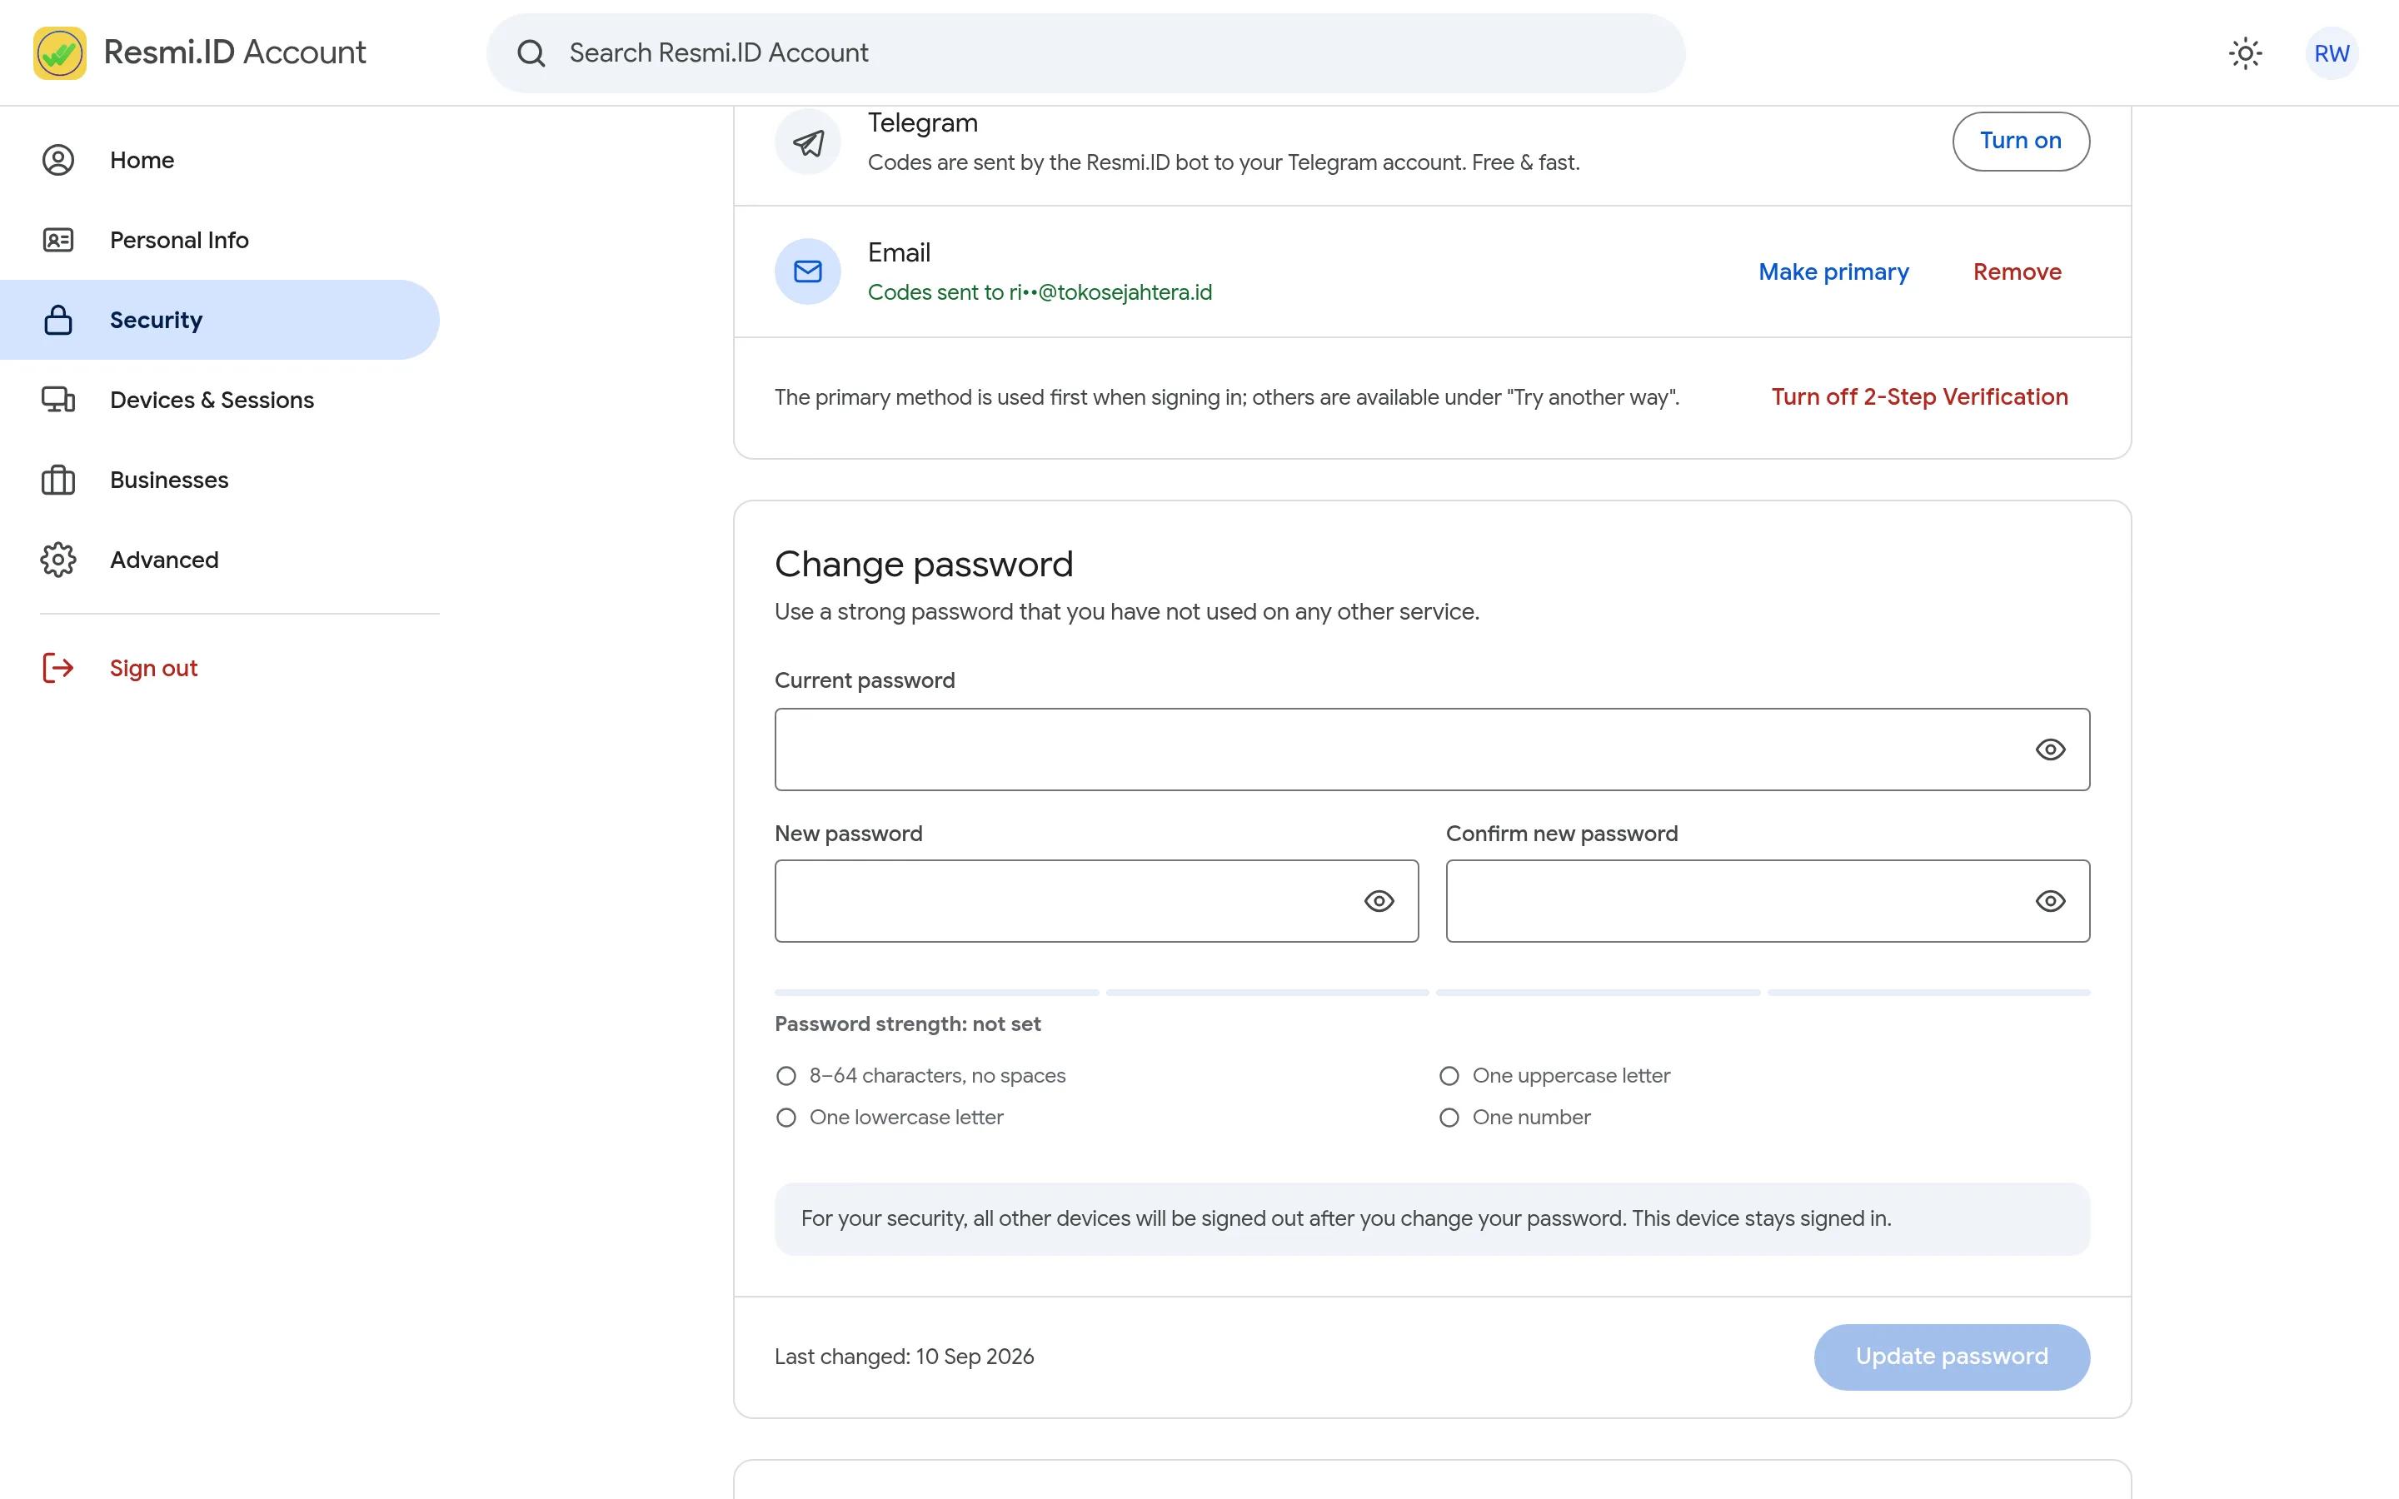This screenshot has height=1499, width=2399.
Task: Click Sign out in the sidebar
Action: point(220,668)
